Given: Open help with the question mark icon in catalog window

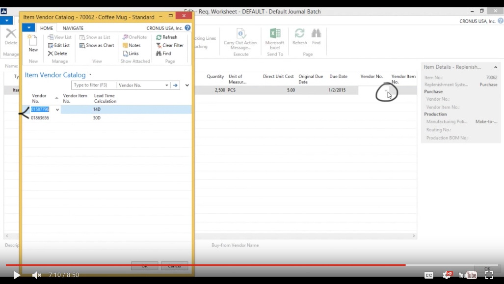Looking at the screenshot, I should tap(188, 28).
